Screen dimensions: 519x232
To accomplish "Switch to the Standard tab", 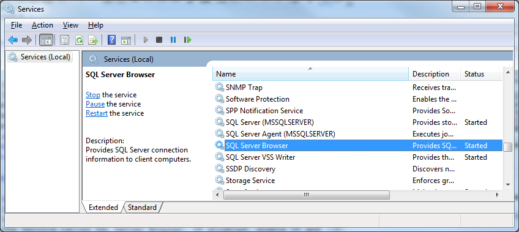I will pyautogui.click(x=142, y=208).
